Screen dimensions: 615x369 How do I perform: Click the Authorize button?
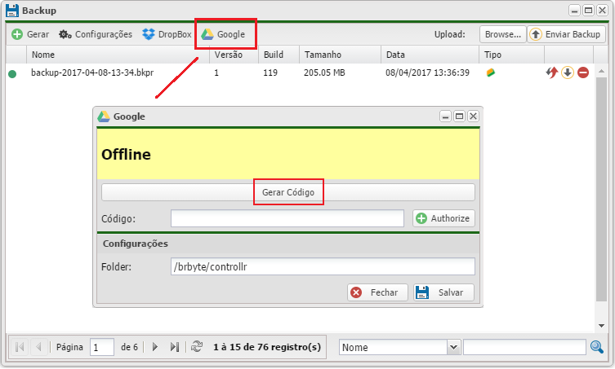(x=443, y=218)
